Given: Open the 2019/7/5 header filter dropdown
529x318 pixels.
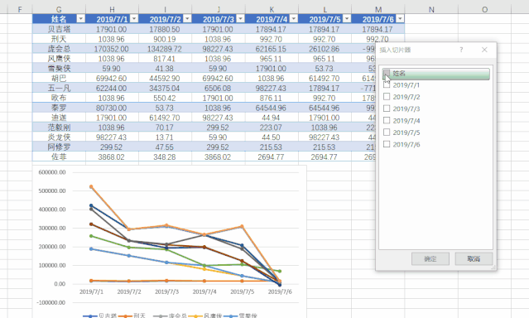Looking at the screenshot, I should point(347,19).
